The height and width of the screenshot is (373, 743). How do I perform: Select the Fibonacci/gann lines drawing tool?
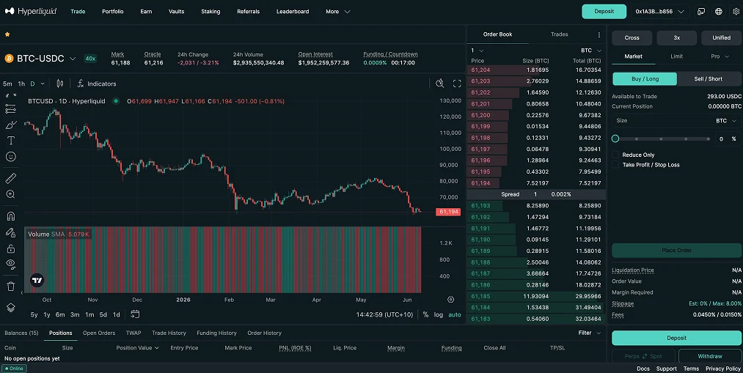[x=10, y=109]
